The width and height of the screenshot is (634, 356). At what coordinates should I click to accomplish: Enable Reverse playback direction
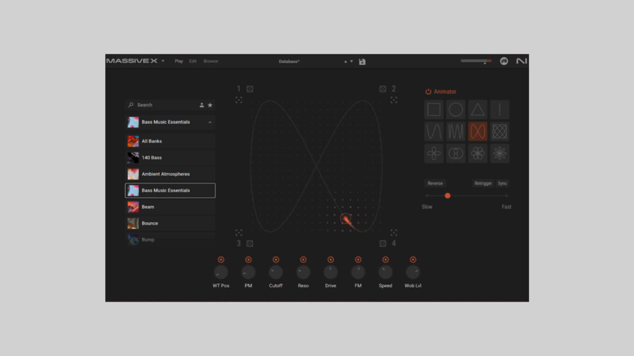[x=435, y=183]
